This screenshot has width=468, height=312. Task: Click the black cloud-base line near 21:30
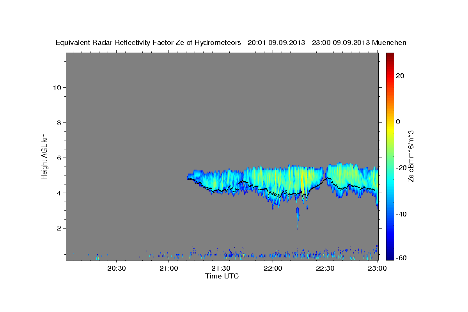tap(221, 190)
